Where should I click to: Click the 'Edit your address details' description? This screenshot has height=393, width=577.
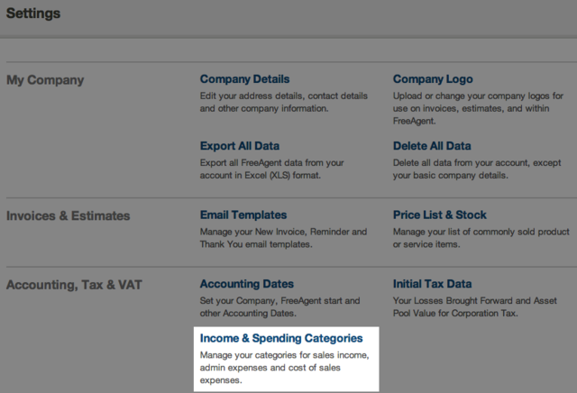point(283,102)
